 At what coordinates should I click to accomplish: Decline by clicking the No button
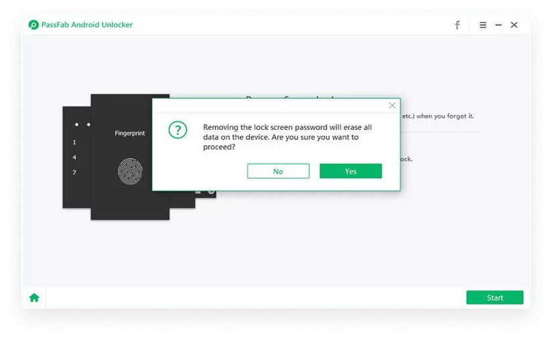(278, 171)
